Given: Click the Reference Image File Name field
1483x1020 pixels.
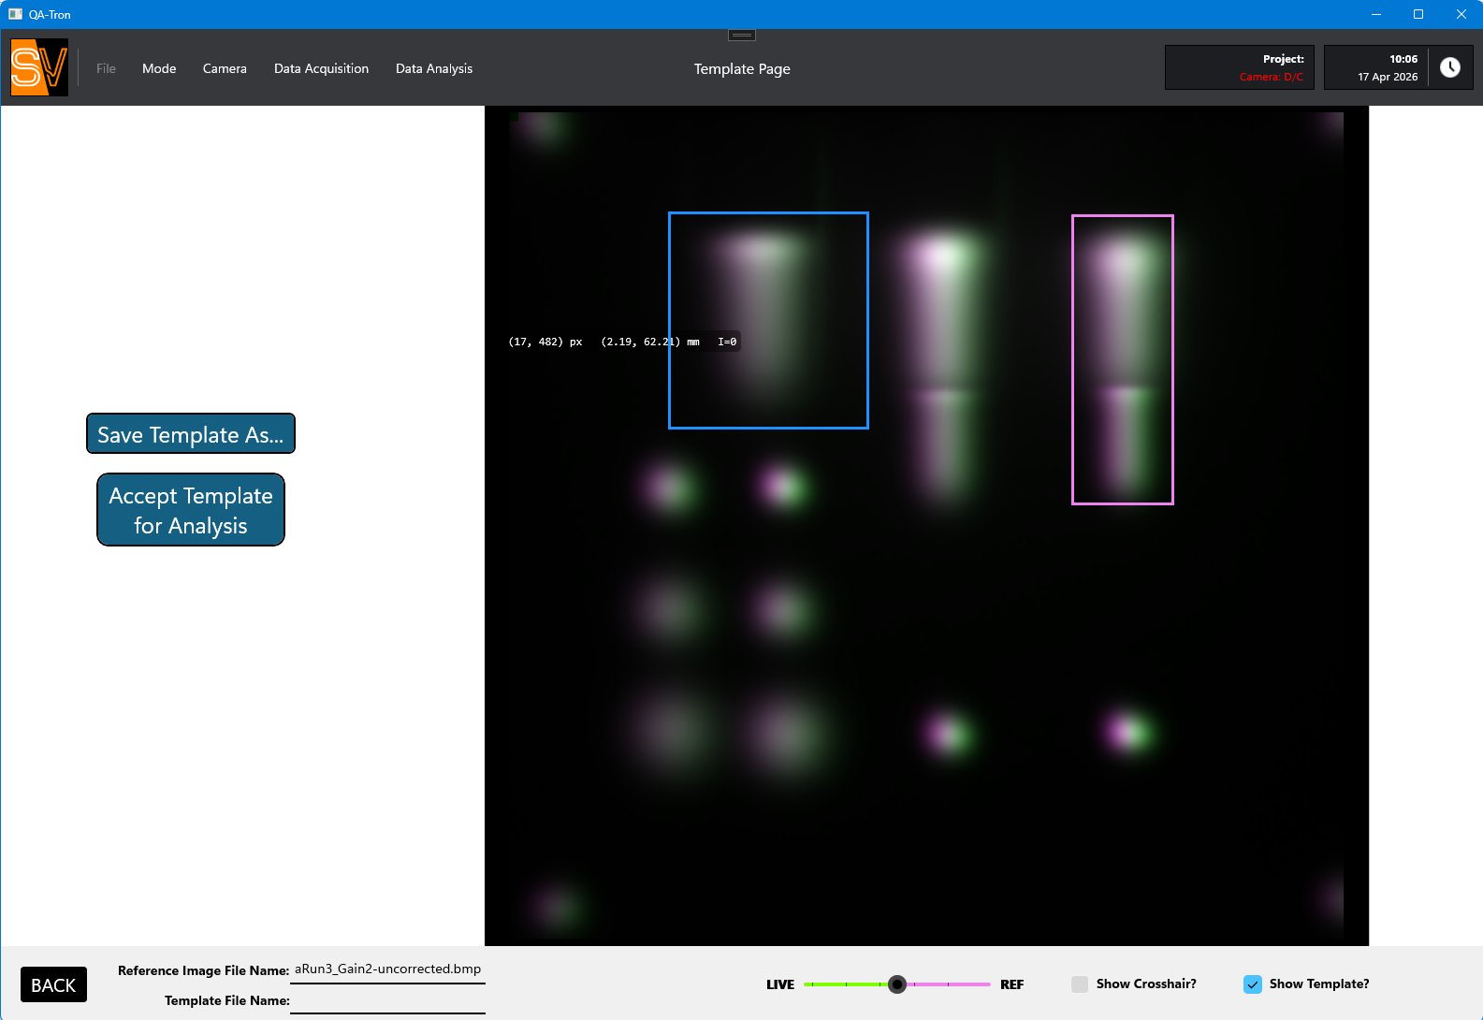Looking at the screenshot, I should [388, 970].
